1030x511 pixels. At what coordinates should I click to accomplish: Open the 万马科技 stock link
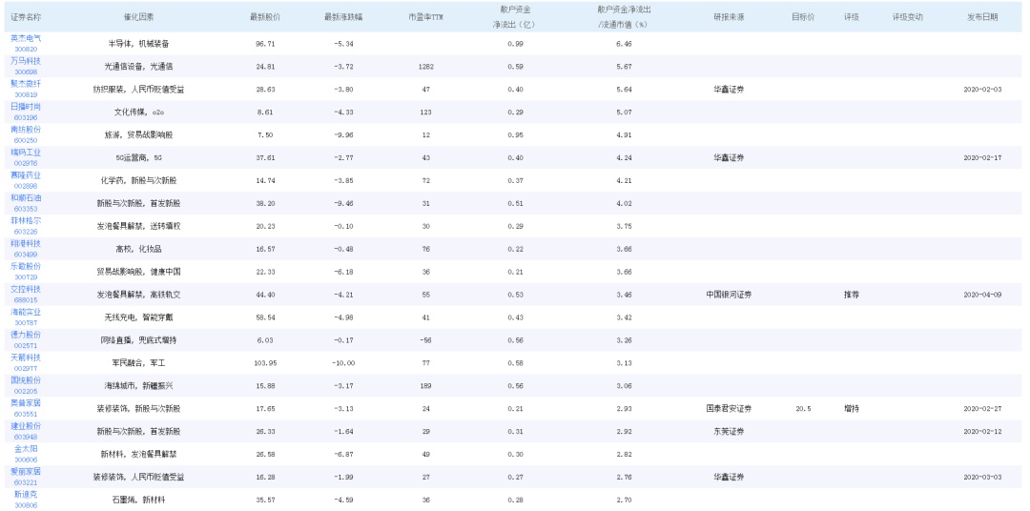click(26, 61)
